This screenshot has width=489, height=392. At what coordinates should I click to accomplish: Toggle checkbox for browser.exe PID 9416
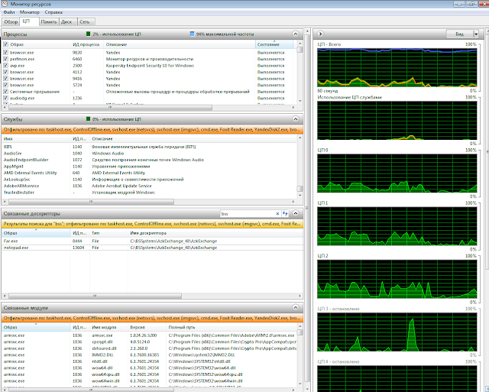pyautogui.click(x=5, y=79)
